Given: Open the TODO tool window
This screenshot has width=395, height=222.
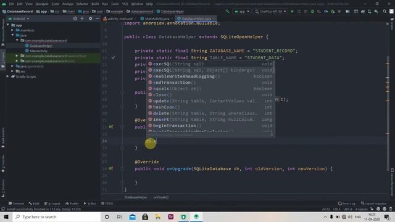Looking at the screenshot, I should tap(107, 203).
